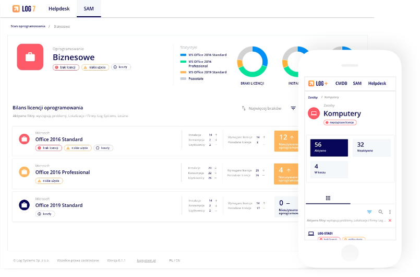Open the Office 2016 Professional row
Image resolution: width=420 pixels, height=277 pixels.
click(x=155, y=174)
